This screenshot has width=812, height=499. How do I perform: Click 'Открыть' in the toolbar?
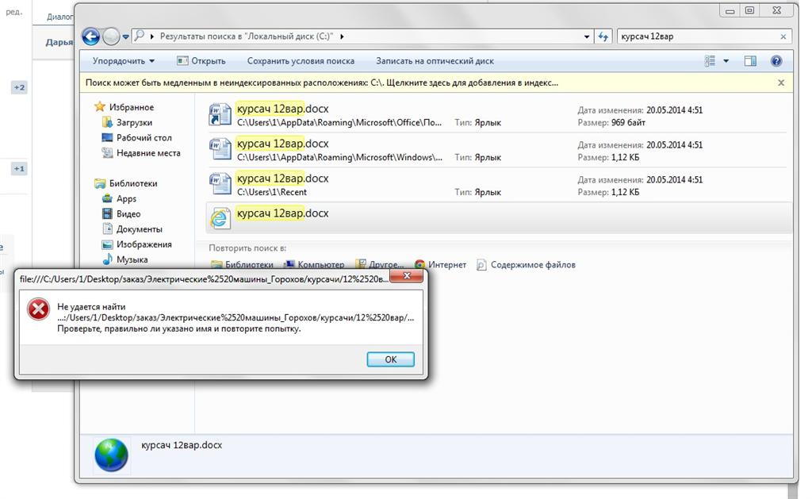201,60
